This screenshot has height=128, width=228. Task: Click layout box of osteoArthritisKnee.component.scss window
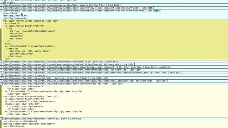click(x=1, y=73)
